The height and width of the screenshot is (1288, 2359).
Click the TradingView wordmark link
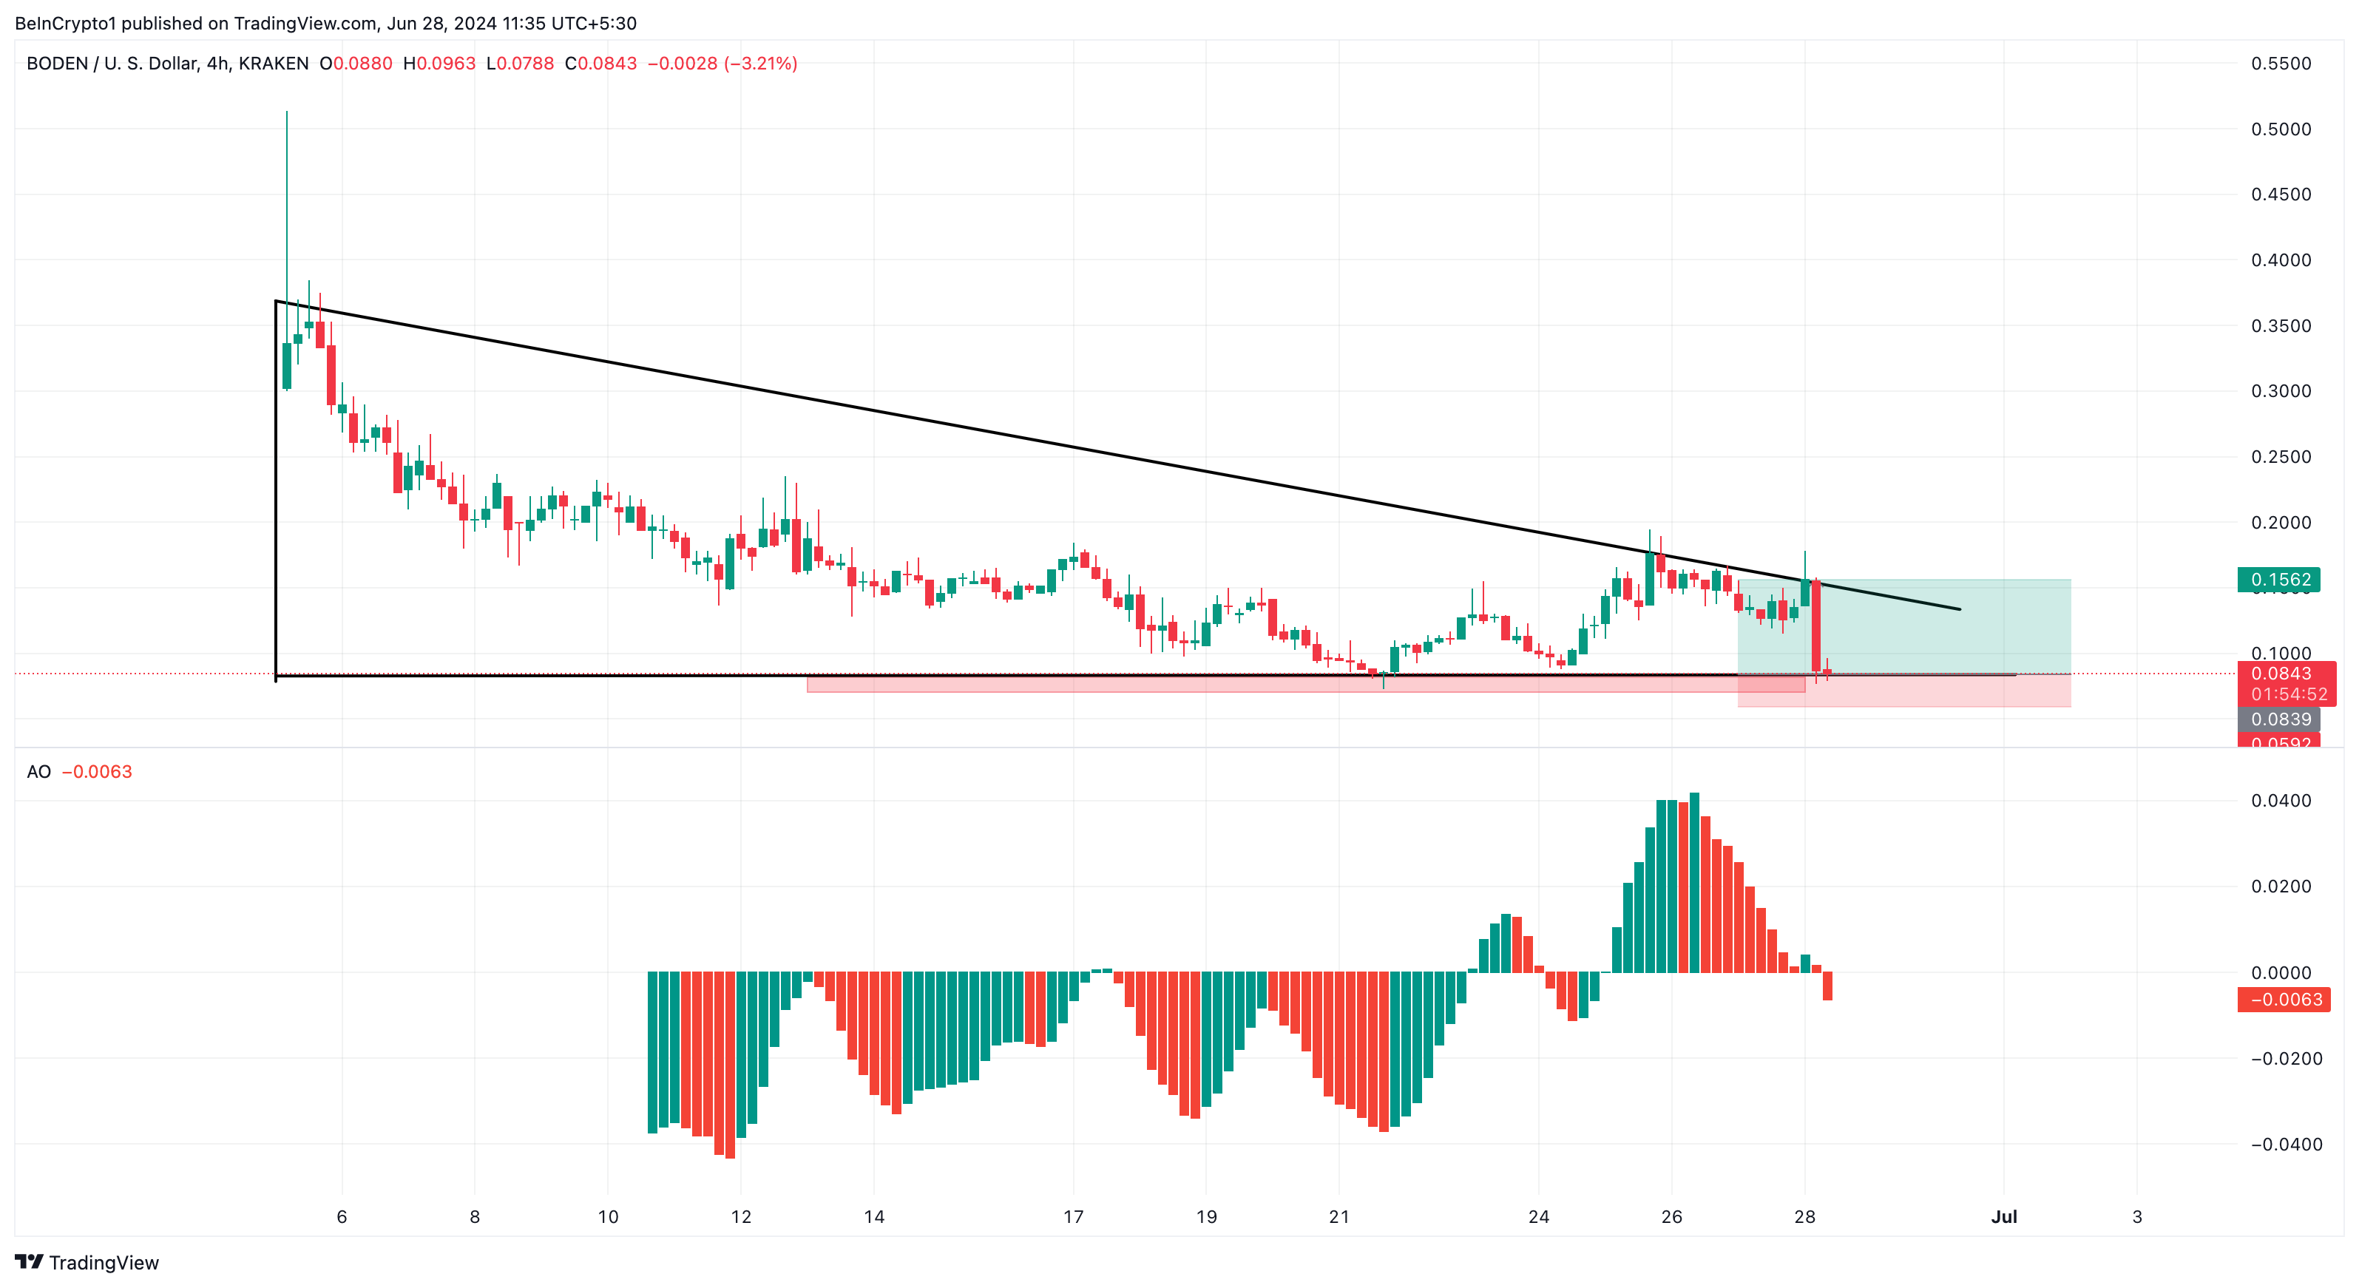click(104, 1262)
